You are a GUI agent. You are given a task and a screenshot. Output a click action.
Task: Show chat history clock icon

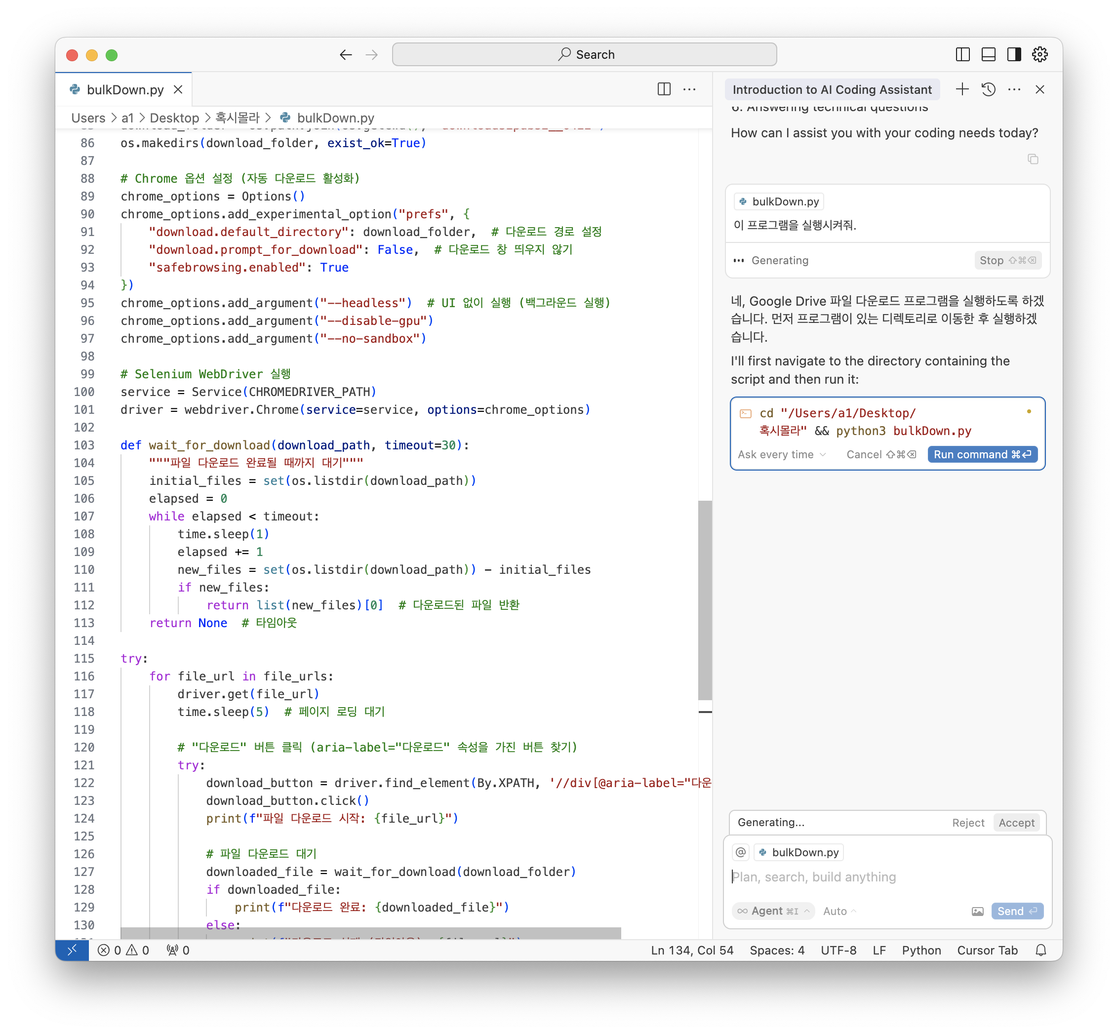coord(988,89)
